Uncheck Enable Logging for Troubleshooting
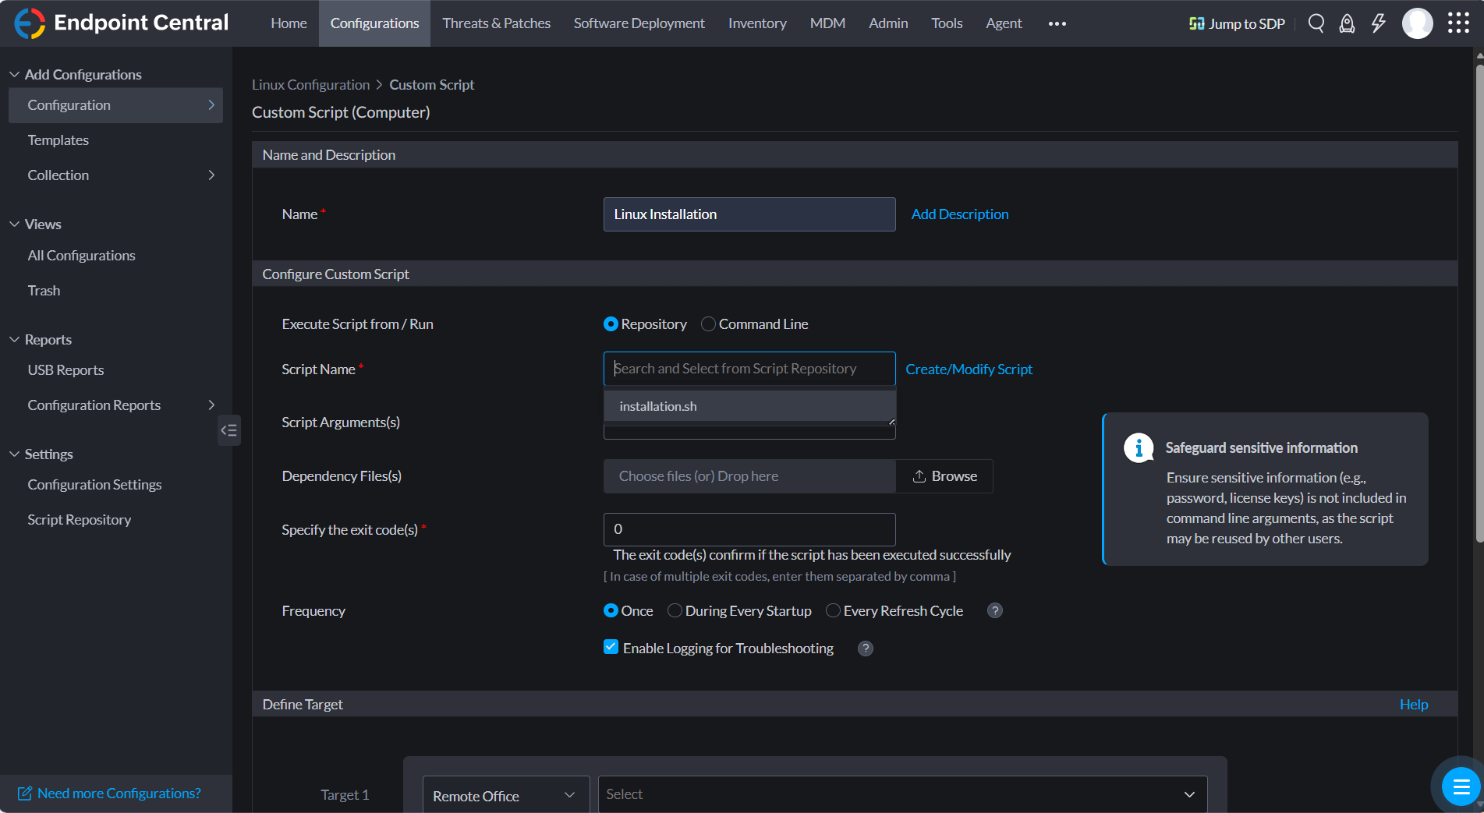1484x813 pixels. click(x=611, y=648)
